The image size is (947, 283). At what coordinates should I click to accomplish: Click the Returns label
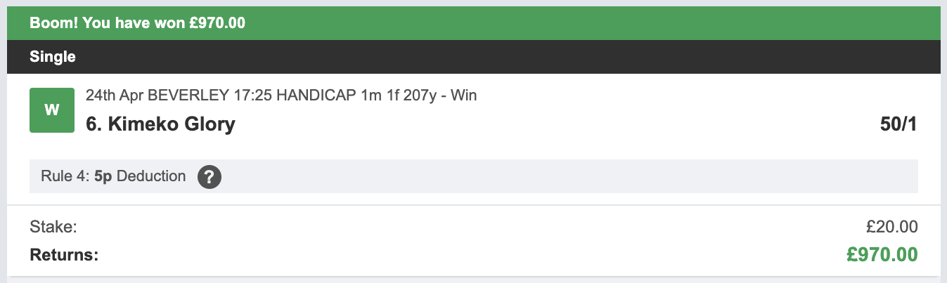click(x=64, y=254)
